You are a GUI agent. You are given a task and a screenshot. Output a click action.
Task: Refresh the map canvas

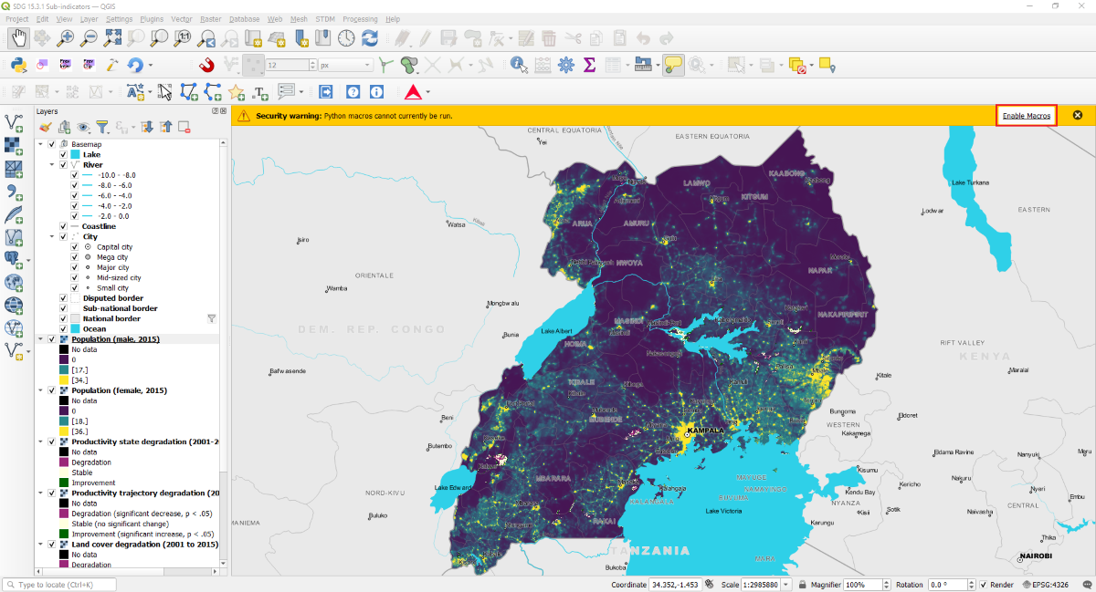click(370, 38)
